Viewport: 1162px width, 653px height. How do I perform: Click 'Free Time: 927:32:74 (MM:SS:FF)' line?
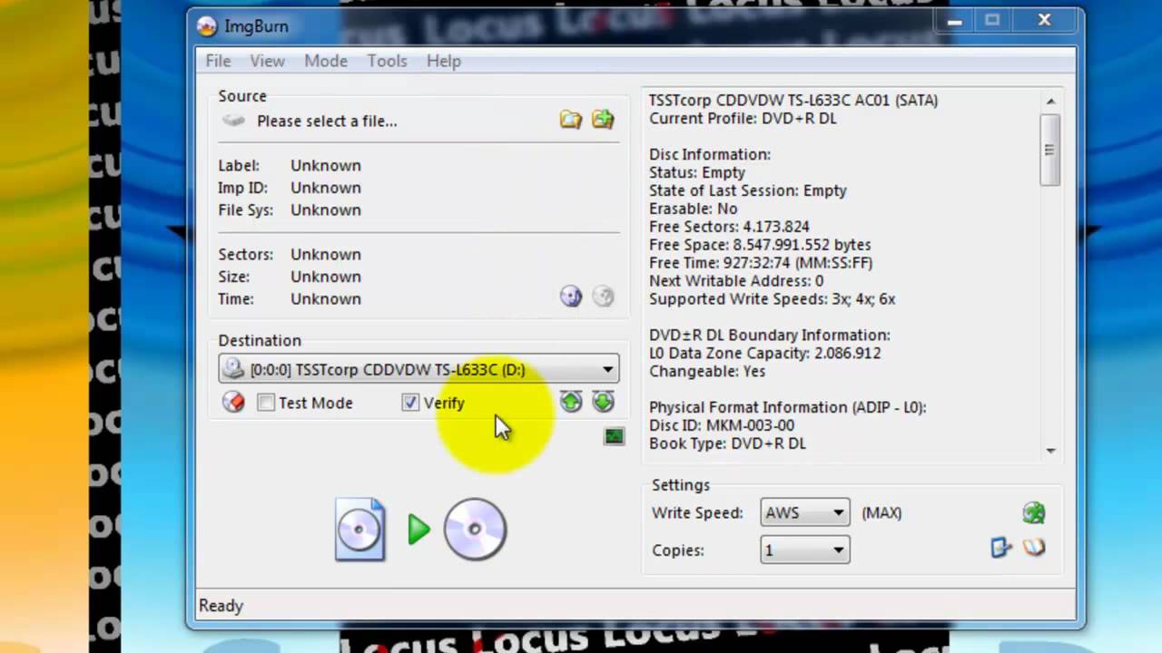[761, 263]
